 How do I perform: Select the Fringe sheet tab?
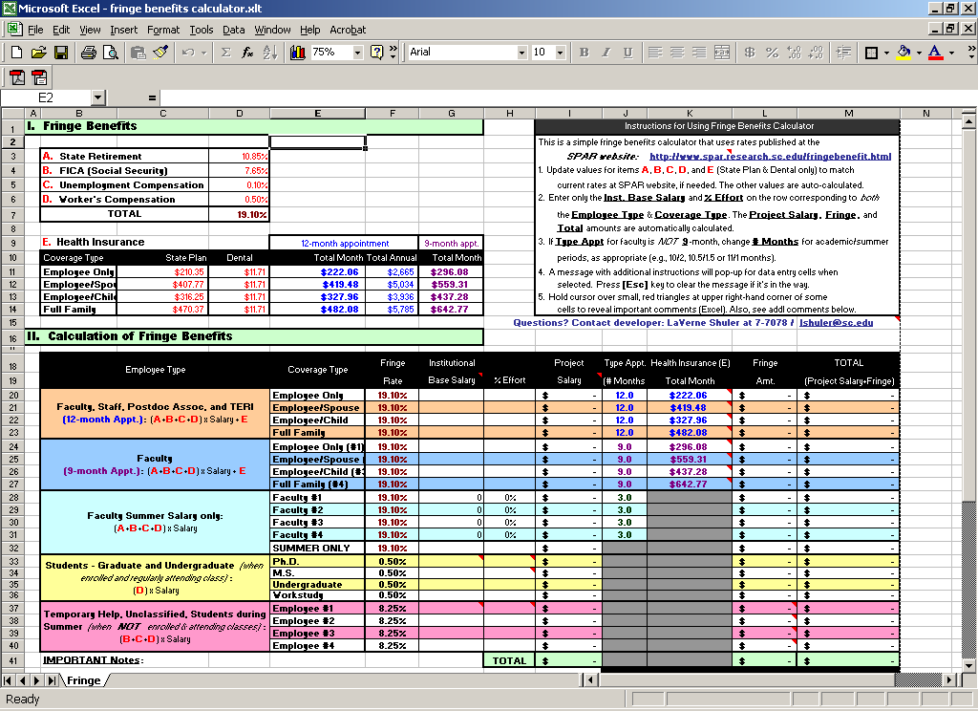tap(84, 680)
